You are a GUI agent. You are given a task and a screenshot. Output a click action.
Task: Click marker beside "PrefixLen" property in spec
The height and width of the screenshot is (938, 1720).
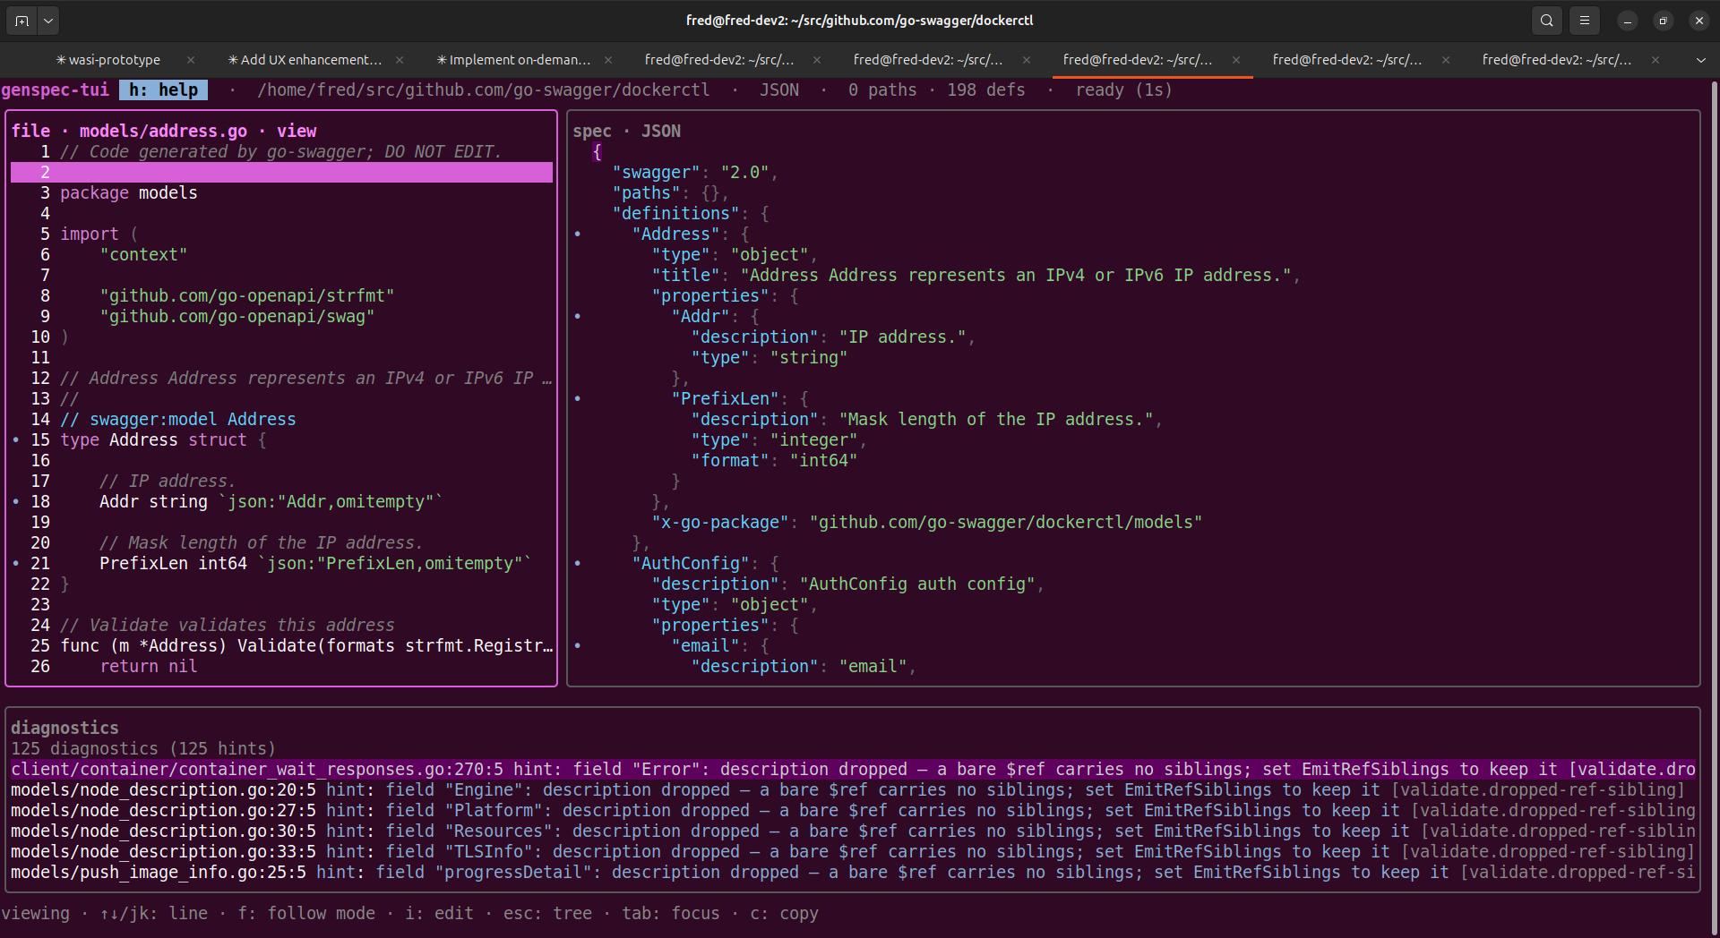578,398
